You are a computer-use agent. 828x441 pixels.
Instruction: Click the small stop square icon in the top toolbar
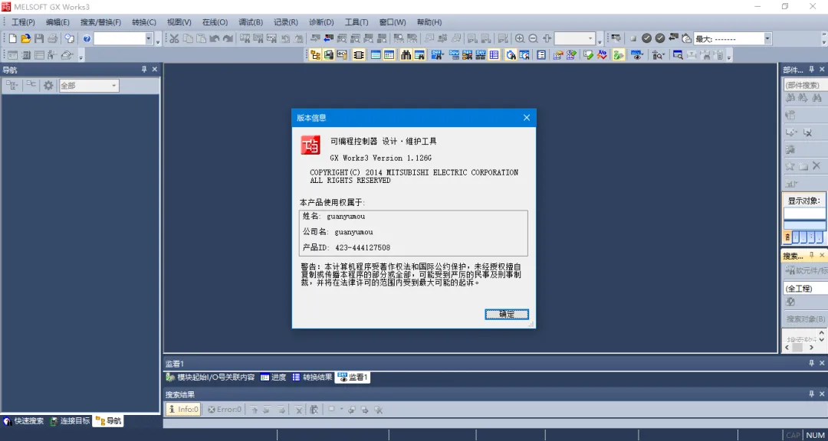(x=633, y=38)
